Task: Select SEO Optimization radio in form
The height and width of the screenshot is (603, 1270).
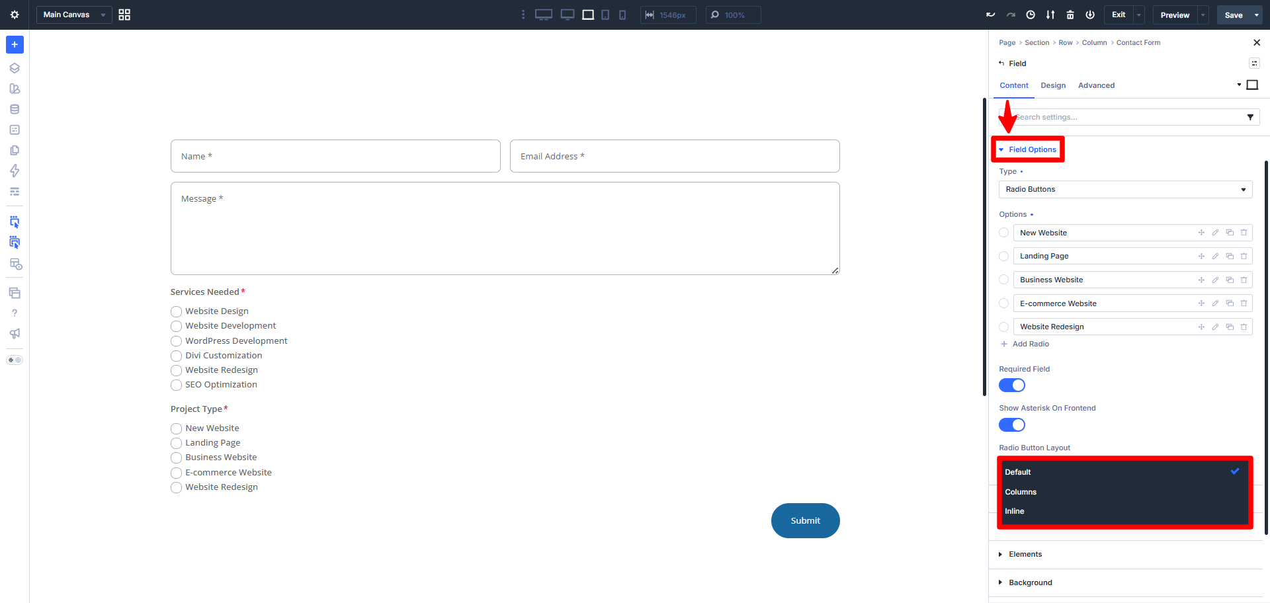Action: click(x=176, y=385)
